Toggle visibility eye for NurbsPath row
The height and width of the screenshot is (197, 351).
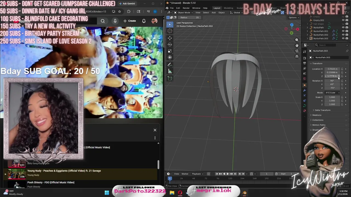(343, 27)
